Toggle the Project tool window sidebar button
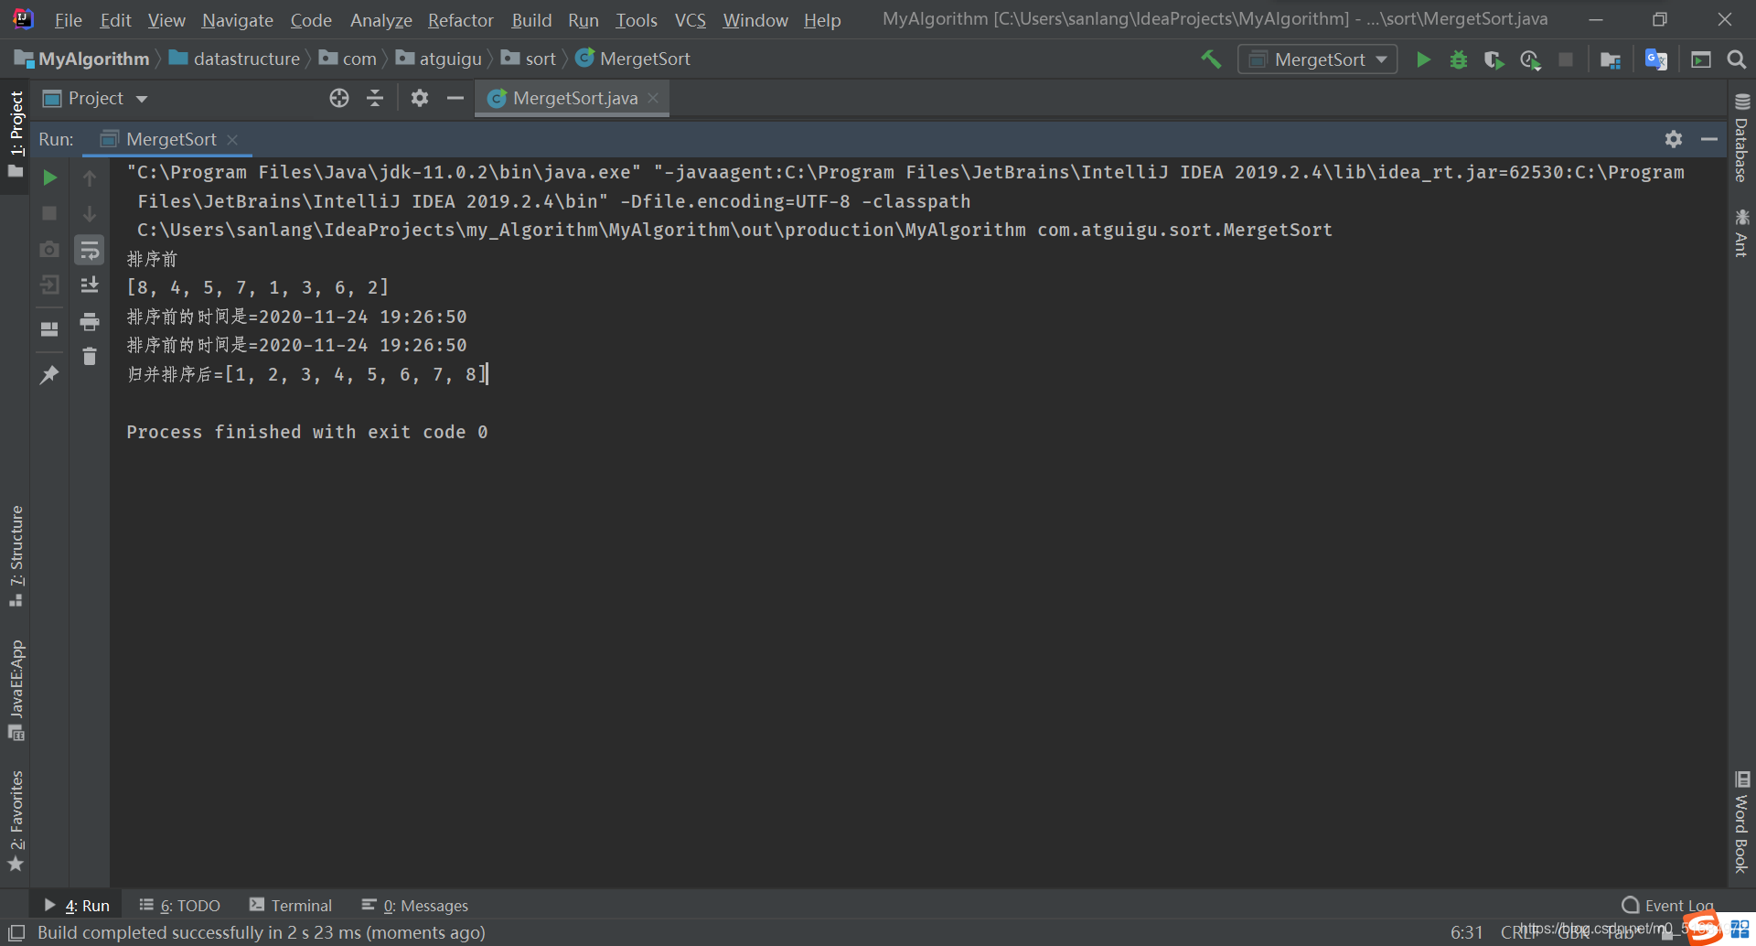This screenshot has height=946, width=1756. pos(16,134)
